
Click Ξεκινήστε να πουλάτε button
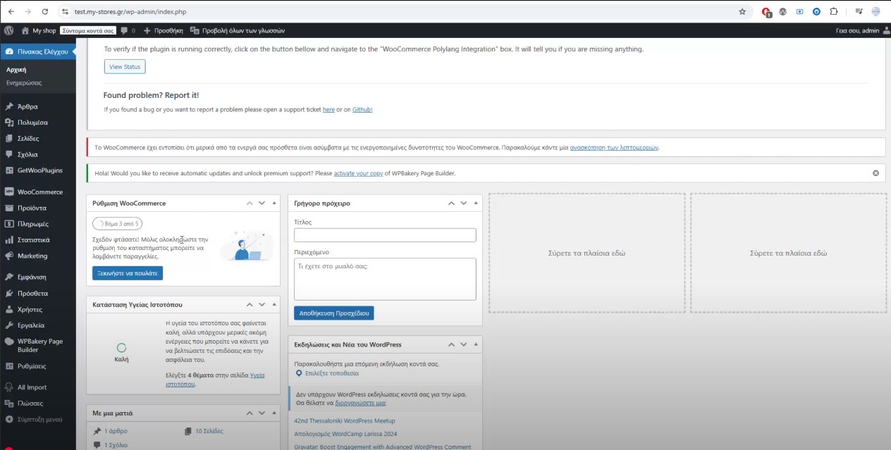(128, 273)
